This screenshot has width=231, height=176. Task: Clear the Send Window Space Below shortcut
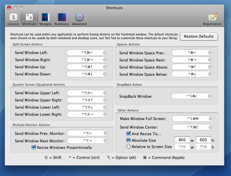(210, 74)
